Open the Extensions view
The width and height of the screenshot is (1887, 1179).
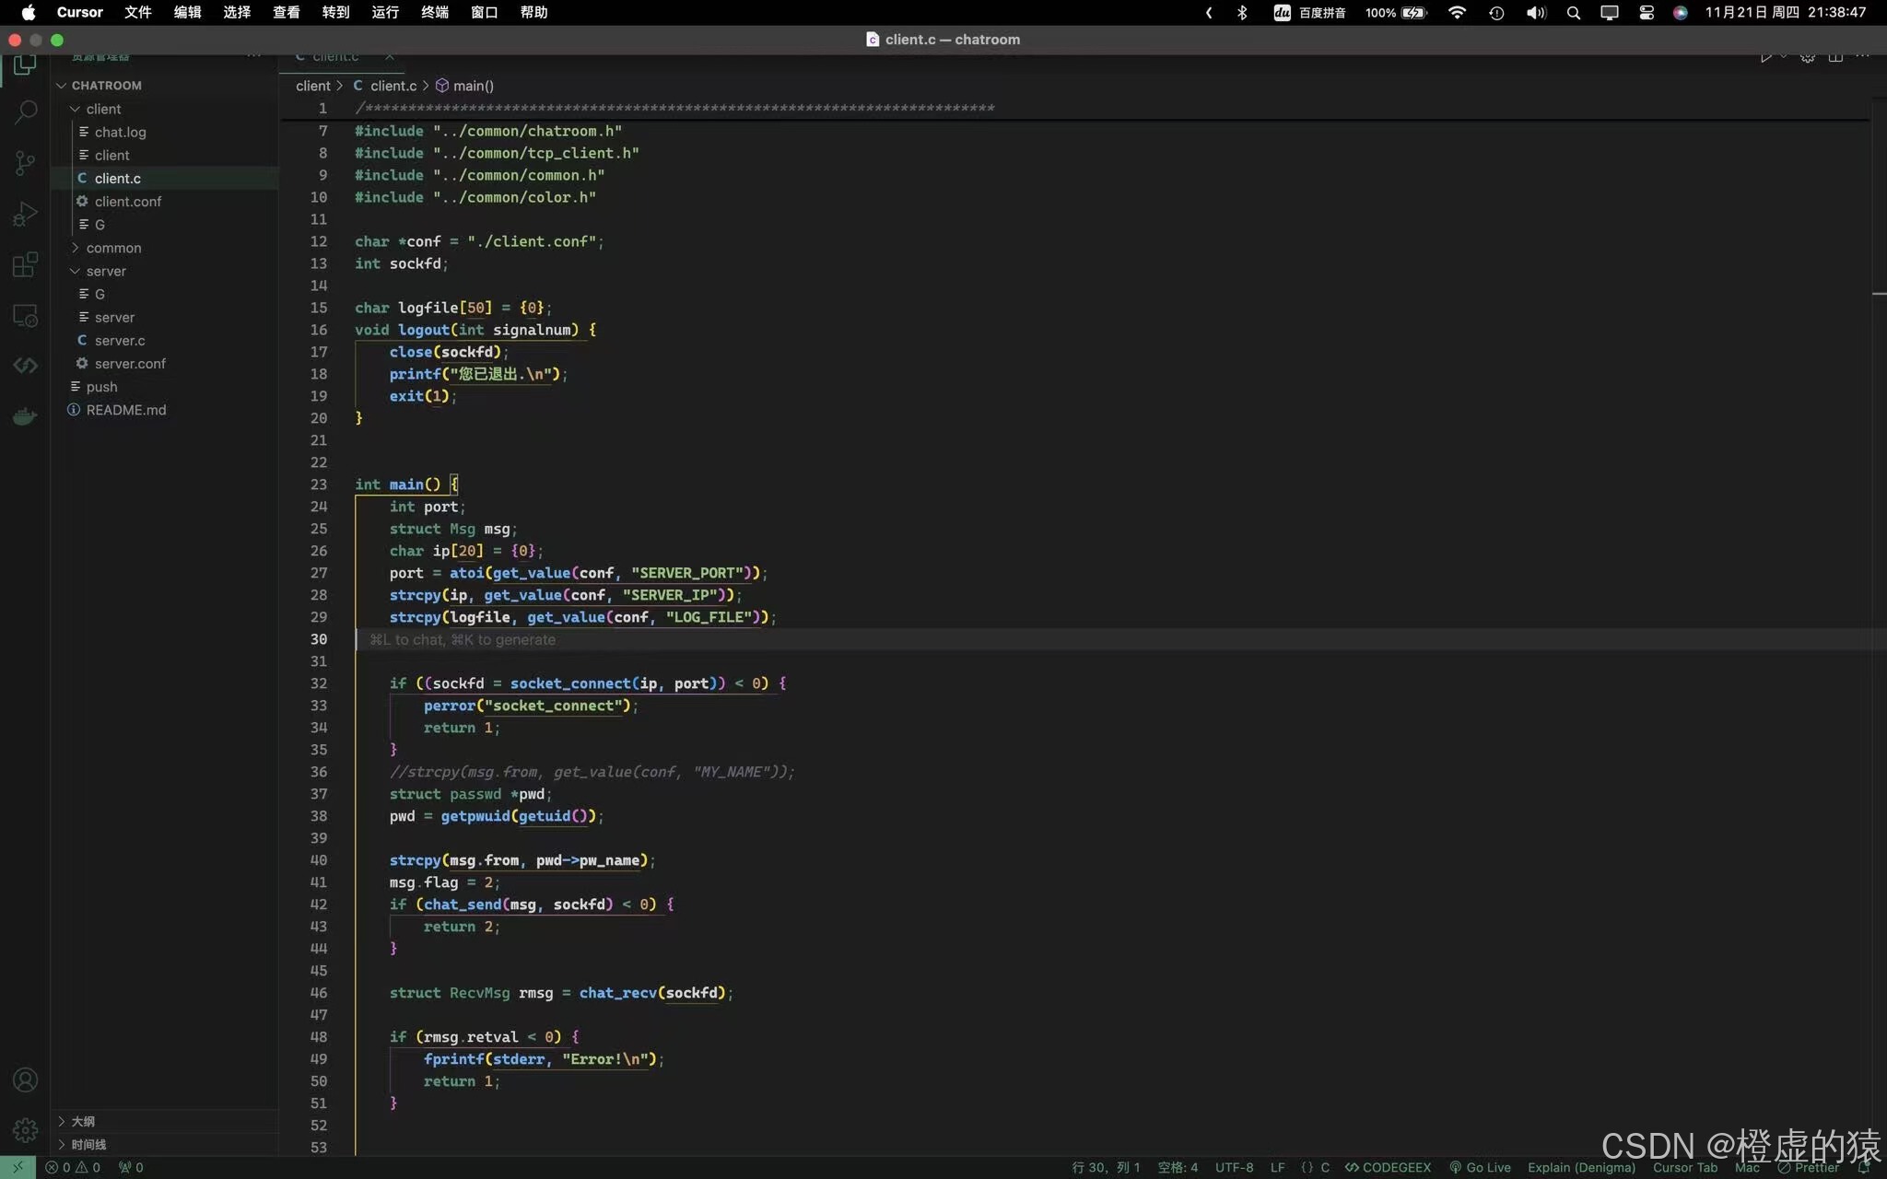pos(25,264)
